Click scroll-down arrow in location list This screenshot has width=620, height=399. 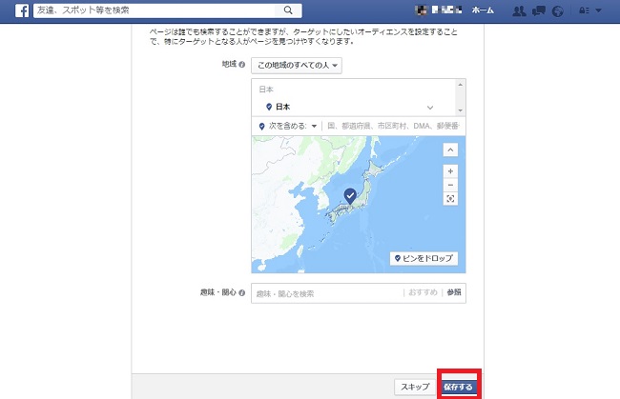pyautogui.click(x=461, y=110)
